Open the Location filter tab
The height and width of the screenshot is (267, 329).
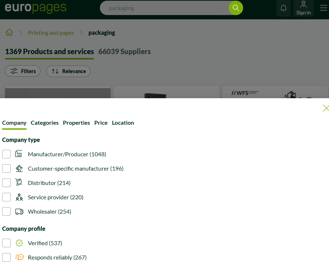pos(123,123)
